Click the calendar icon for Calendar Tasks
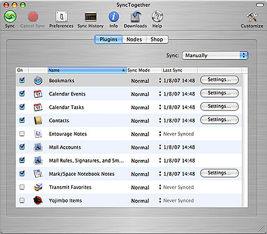The image size is (267, 234). point(38,107)
